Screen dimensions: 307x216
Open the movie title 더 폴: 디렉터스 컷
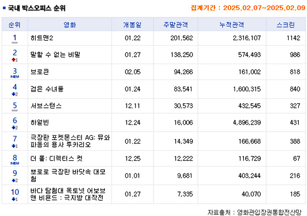tap(56, 158)
